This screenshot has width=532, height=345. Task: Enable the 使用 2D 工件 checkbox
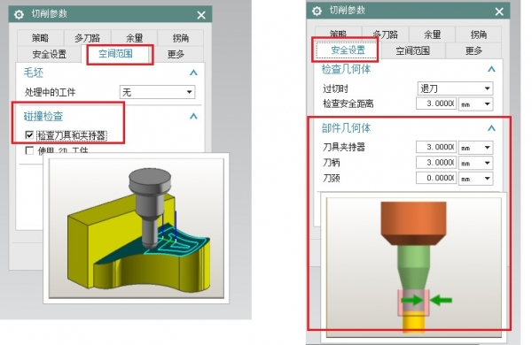29,150
